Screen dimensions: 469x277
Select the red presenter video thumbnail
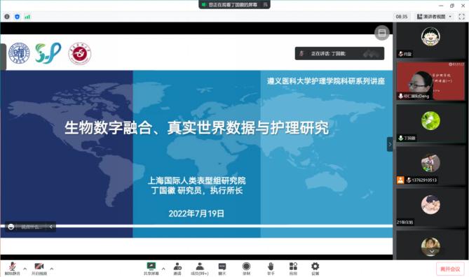click(x=430, y=80)
